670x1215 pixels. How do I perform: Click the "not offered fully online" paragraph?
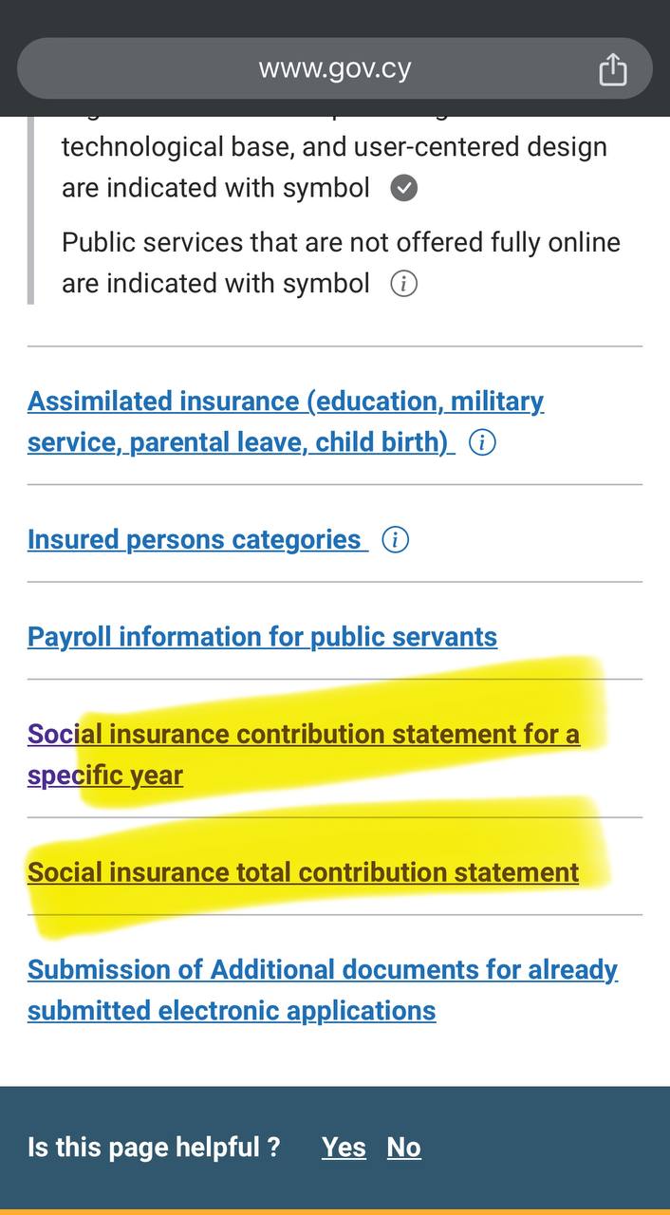pos(341,243)
